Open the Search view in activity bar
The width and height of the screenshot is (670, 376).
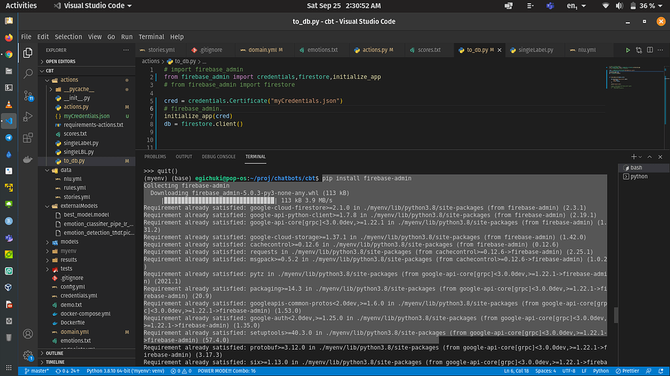[28, 74]
